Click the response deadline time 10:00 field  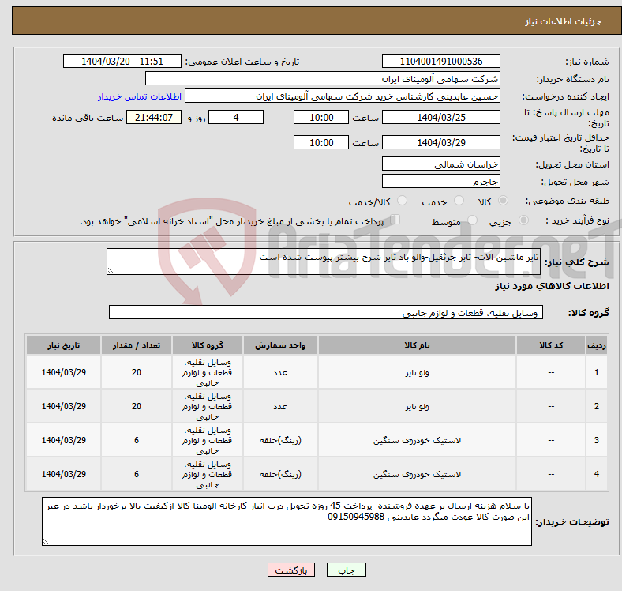(x=321, y=118)
